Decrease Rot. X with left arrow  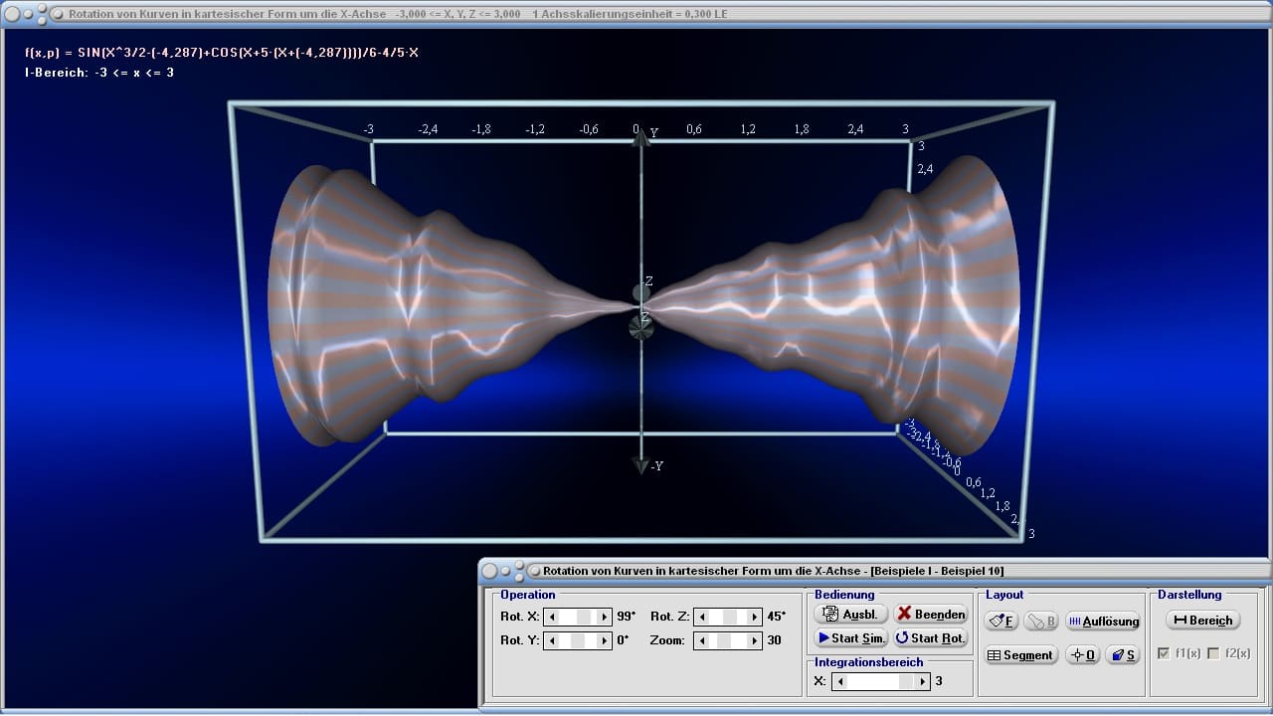click(x=551, y=617)
